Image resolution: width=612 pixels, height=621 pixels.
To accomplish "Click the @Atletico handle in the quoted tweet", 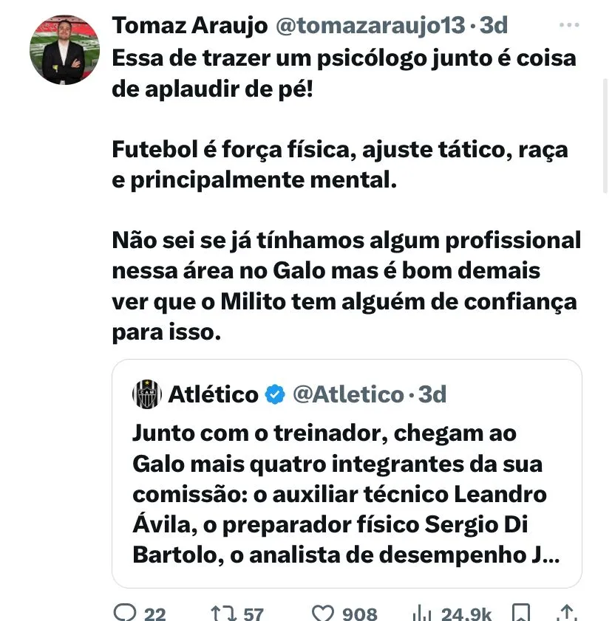I will tap(348, 394).
